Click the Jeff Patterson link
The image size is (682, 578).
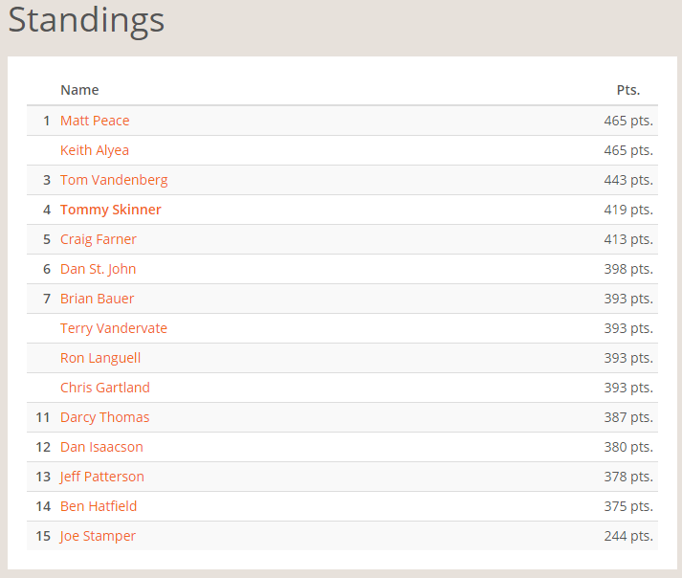click(x=102, y=477)
